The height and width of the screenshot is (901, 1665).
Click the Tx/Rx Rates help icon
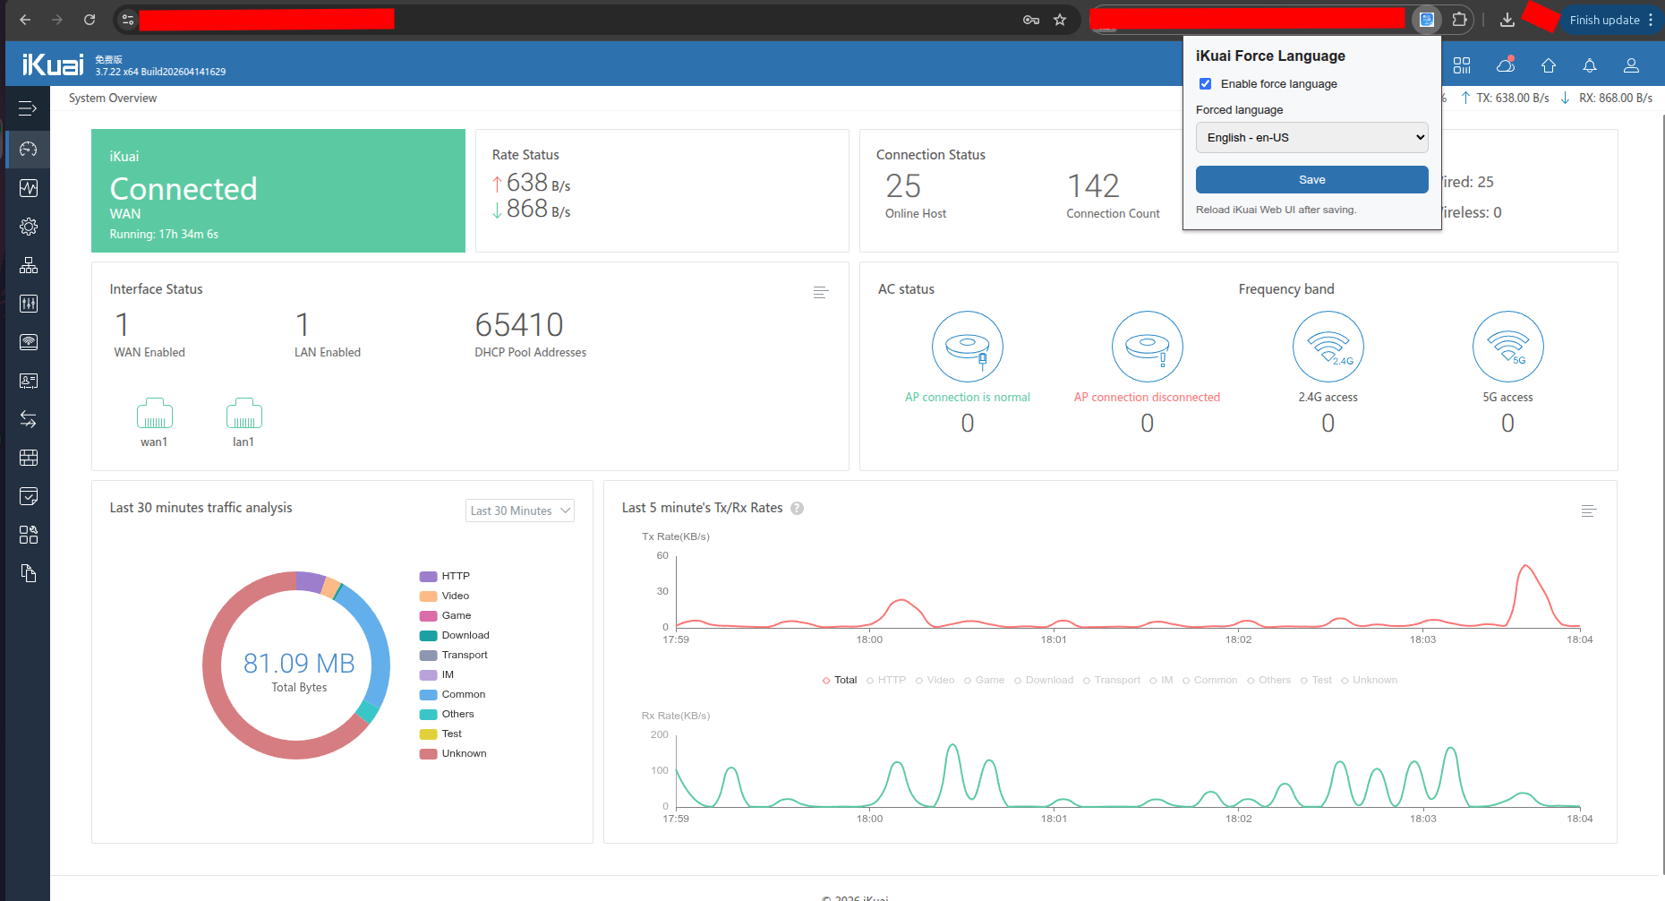797,508
